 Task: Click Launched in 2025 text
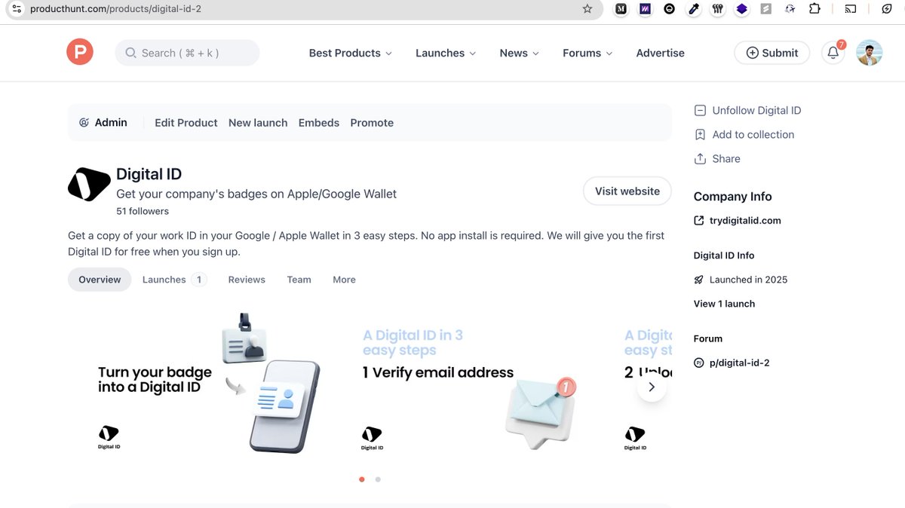point(748,280)
